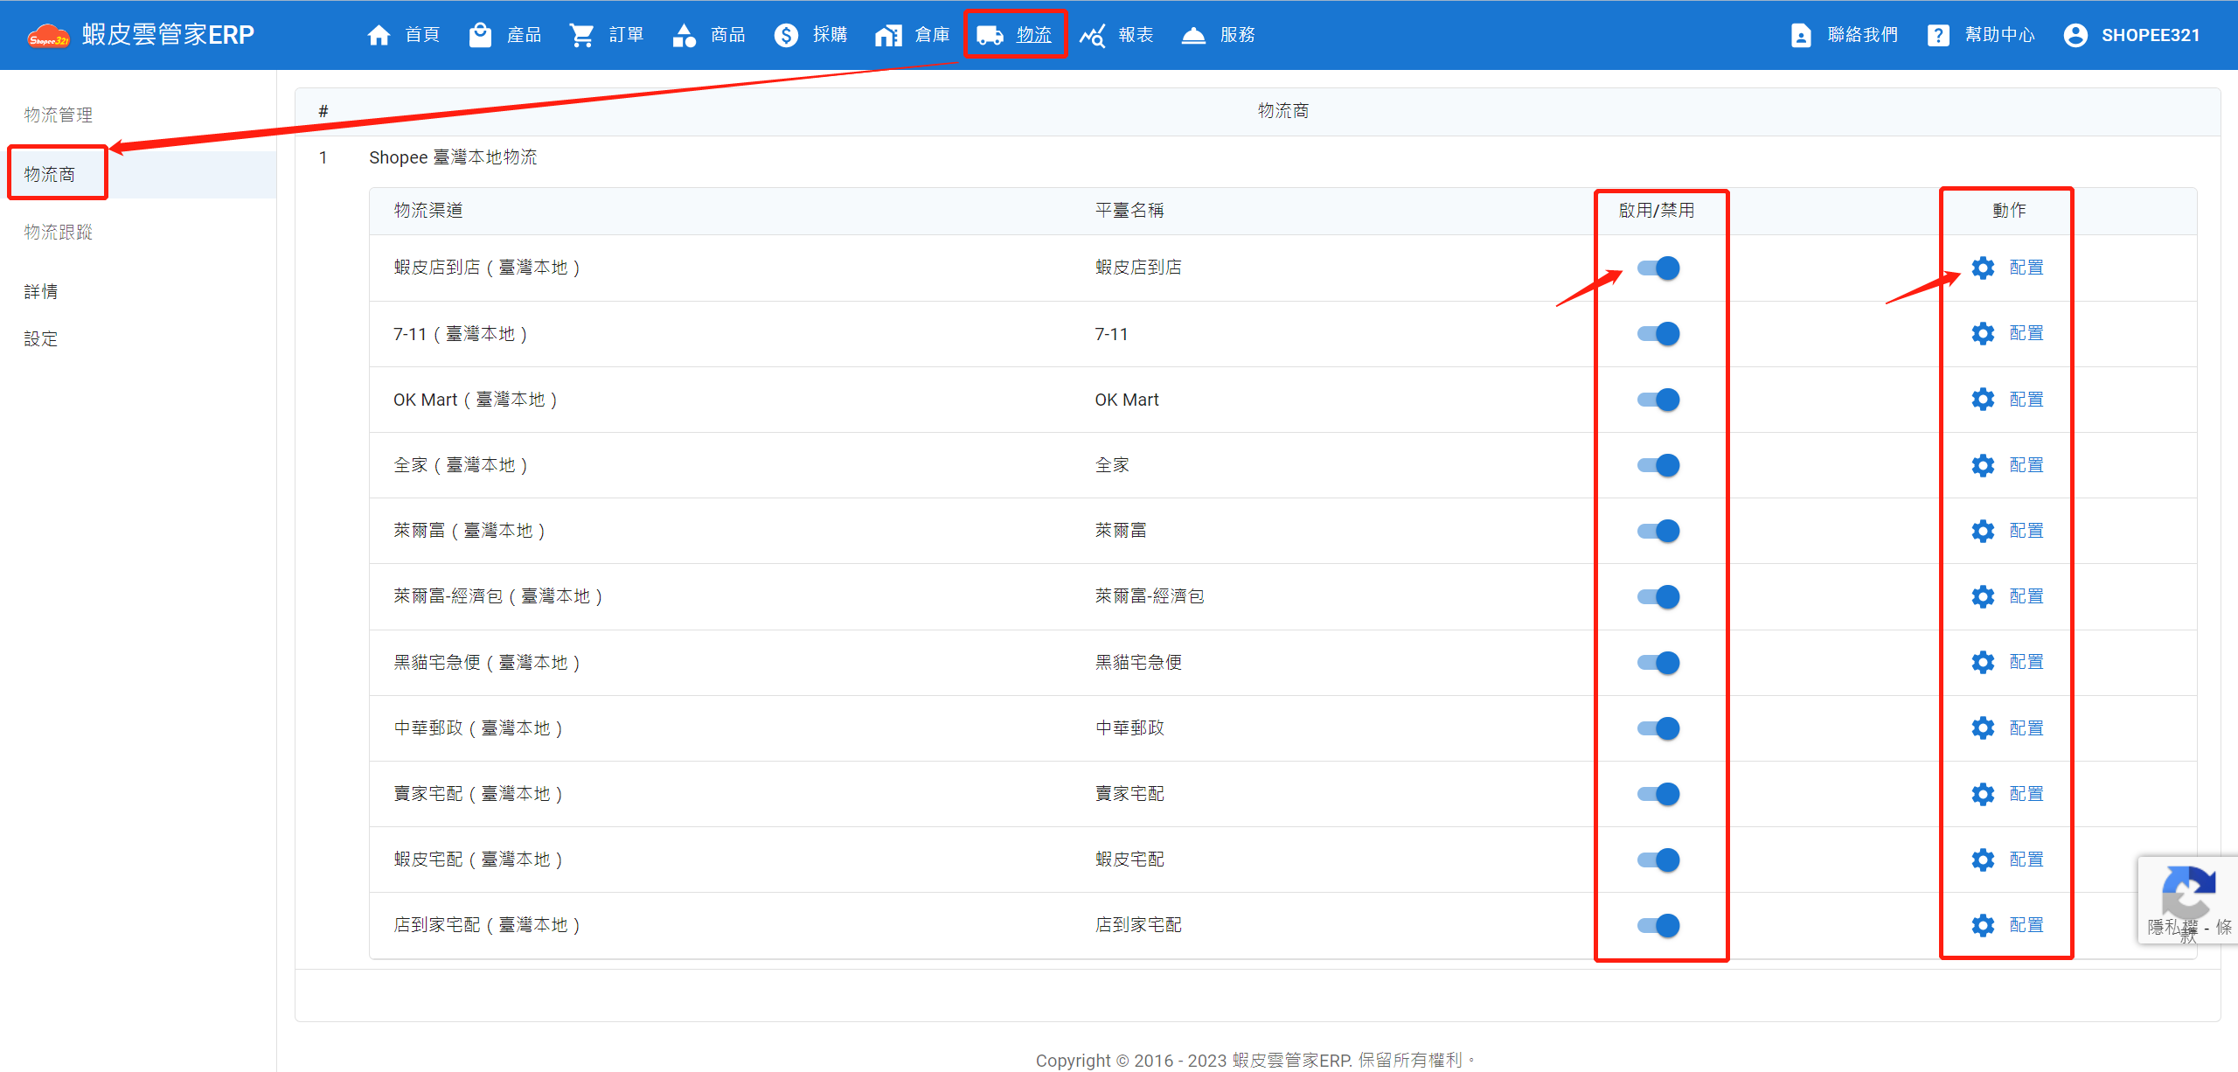The width and height of the screenshot is (2238, 1072).
Task: Click the 黑貓宅急便（臺灣本地）channel name
Action: coord(487,662)
